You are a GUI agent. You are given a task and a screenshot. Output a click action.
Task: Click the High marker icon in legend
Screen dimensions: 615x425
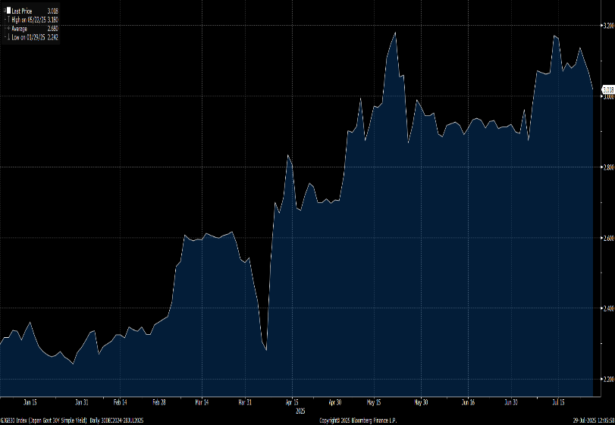pyautogui.click(x=8, y=20)
